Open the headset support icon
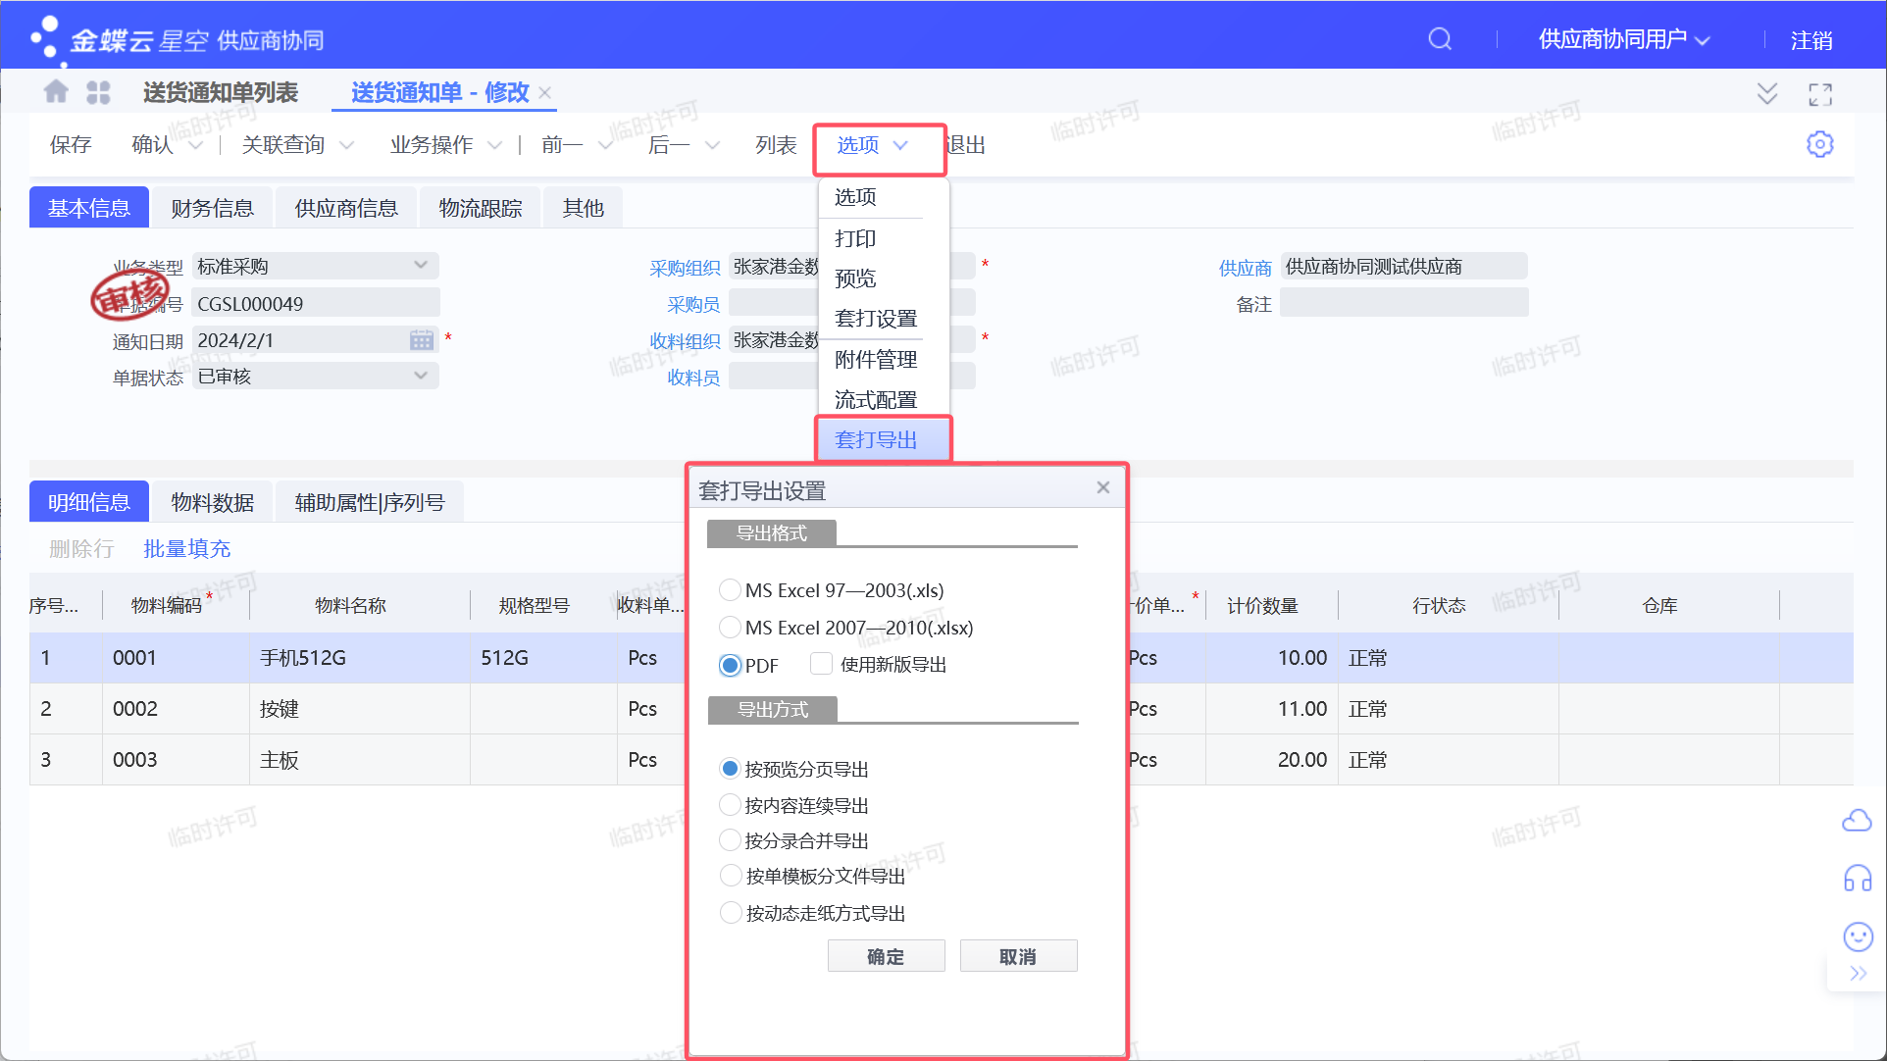Image resolution: width=1887 pixels, height=1061 pixels. [x=1858, y=878]
